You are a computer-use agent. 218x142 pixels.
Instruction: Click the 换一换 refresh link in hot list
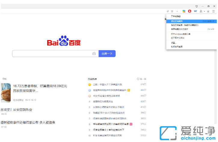coord(142,79)
